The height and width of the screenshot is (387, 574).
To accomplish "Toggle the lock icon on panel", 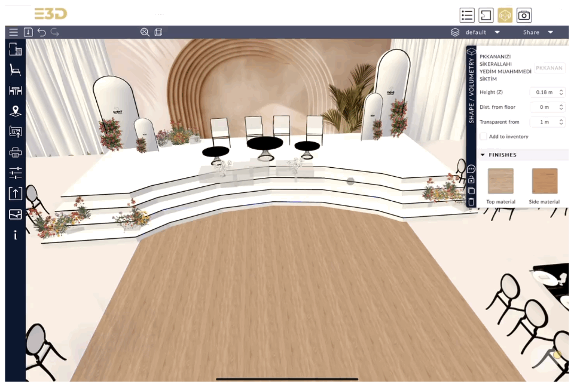I will (471, 180).
